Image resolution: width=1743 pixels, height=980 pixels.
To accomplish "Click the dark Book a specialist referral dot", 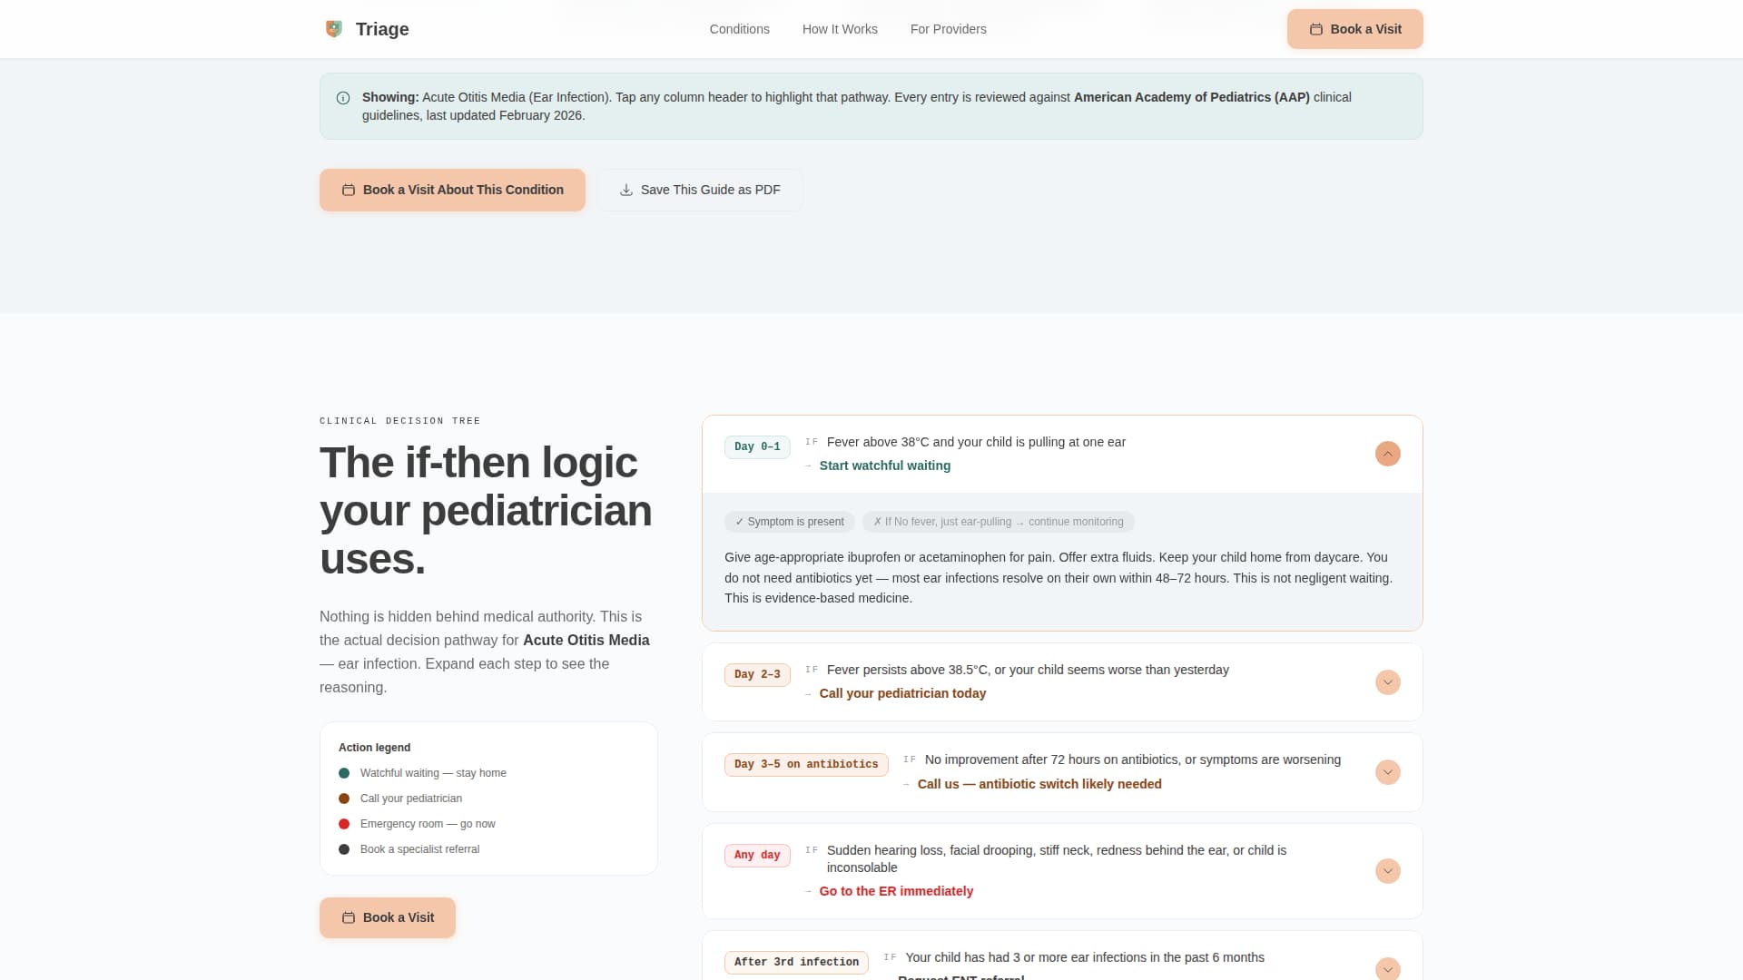I will 344,849.
